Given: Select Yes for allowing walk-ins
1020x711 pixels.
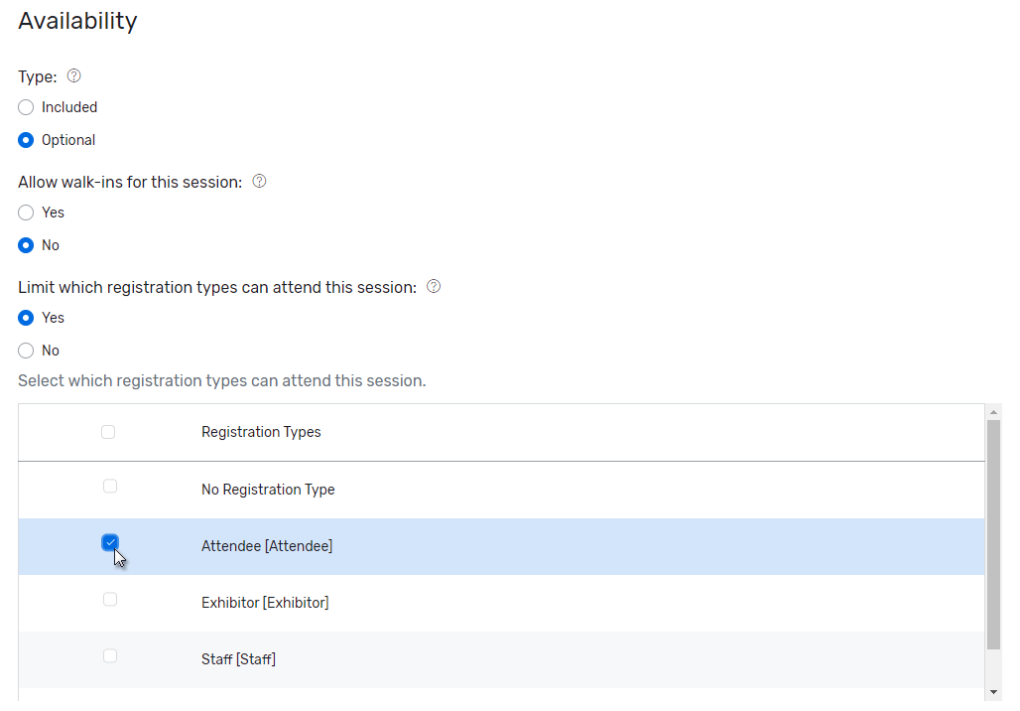Looking at the screenshot, I should pos(27,213).
